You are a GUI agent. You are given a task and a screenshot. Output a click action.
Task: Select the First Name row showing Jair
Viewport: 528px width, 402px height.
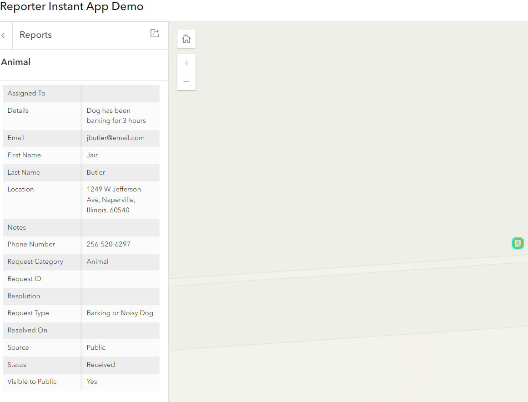coord(92,155)
